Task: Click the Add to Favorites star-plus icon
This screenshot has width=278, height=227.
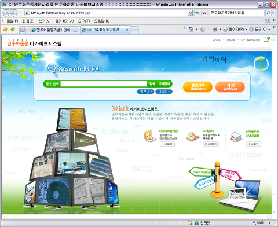Action: point(13,30)
